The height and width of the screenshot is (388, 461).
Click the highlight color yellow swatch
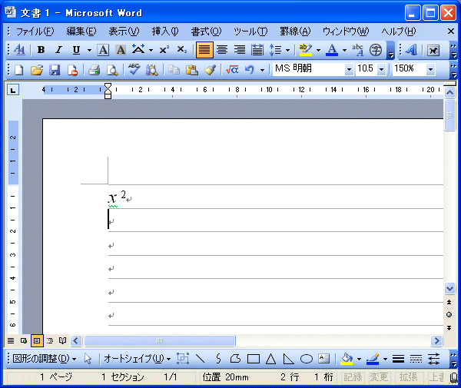coord(305,51)
